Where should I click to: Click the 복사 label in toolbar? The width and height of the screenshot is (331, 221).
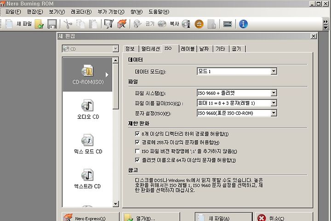[174, 24]
